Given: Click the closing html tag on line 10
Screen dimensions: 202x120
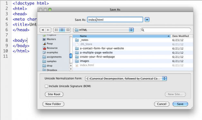Looking at the screenshot, I should [21, 51].
